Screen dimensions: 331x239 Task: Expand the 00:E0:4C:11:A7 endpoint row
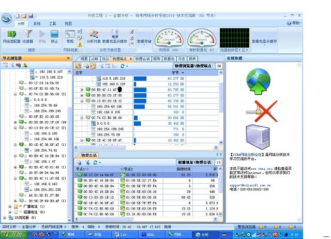pos(82,89)
